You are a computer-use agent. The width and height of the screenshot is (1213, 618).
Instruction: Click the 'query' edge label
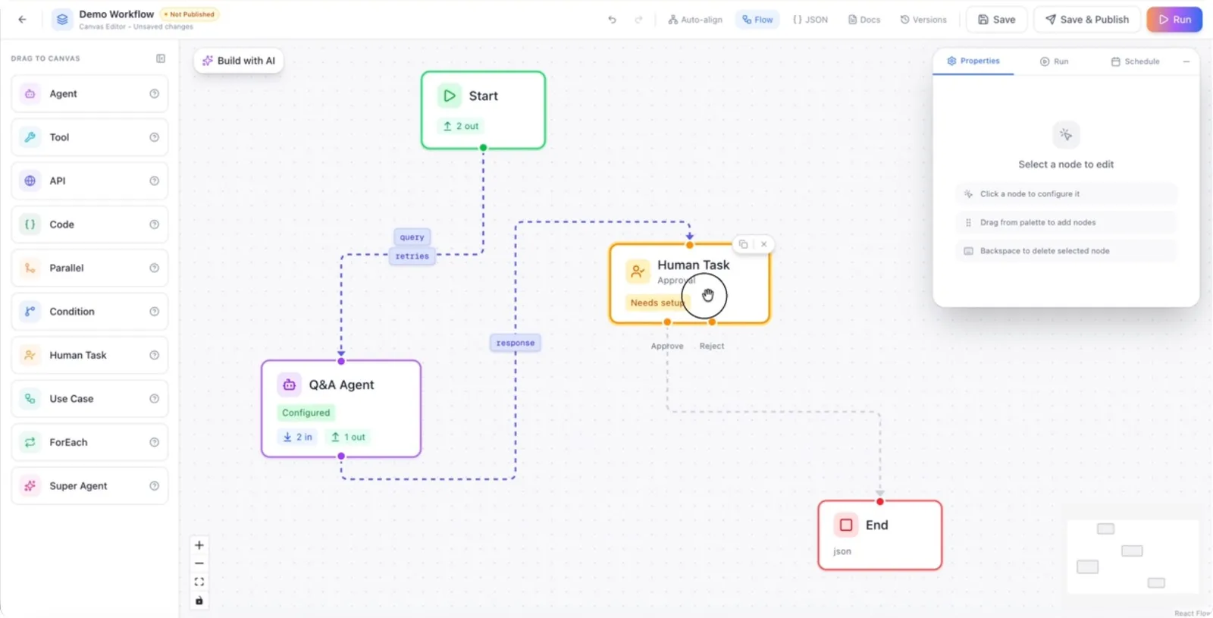(x=412, y=237)
